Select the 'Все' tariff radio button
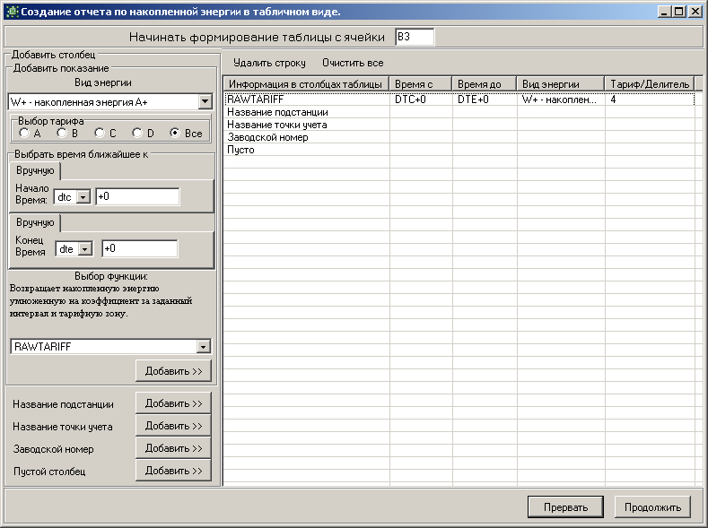The width and height of the screenshot is (708, 528). (x=175, y=133)
